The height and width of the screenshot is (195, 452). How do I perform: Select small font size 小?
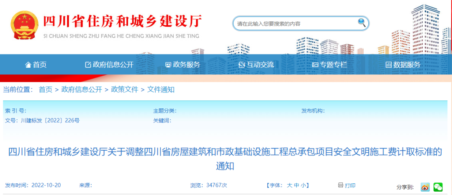[303, 185]
